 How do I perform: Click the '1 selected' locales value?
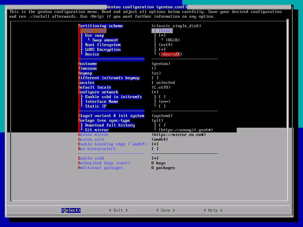[163, 83]
